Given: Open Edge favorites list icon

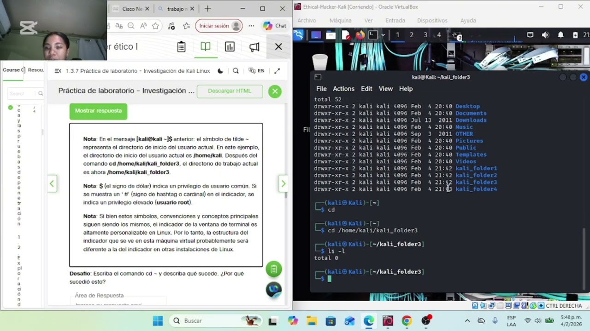Looking at the screenshot, I should 186,26.
